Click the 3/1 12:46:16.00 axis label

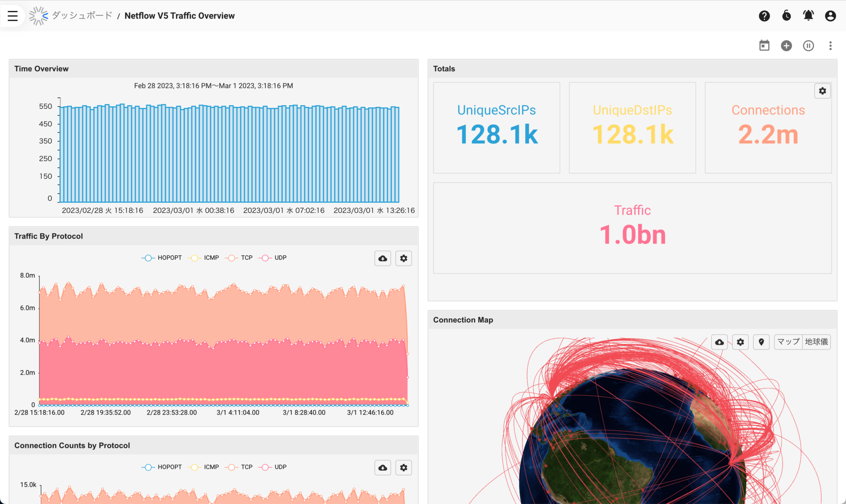(370, 412)
